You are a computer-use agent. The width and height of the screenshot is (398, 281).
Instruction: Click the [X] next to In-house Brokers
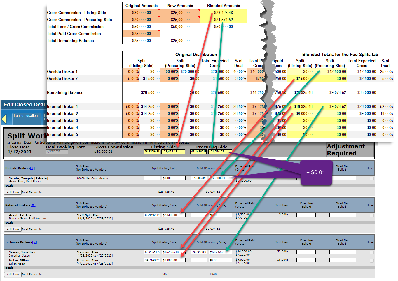tap(34, 242)
